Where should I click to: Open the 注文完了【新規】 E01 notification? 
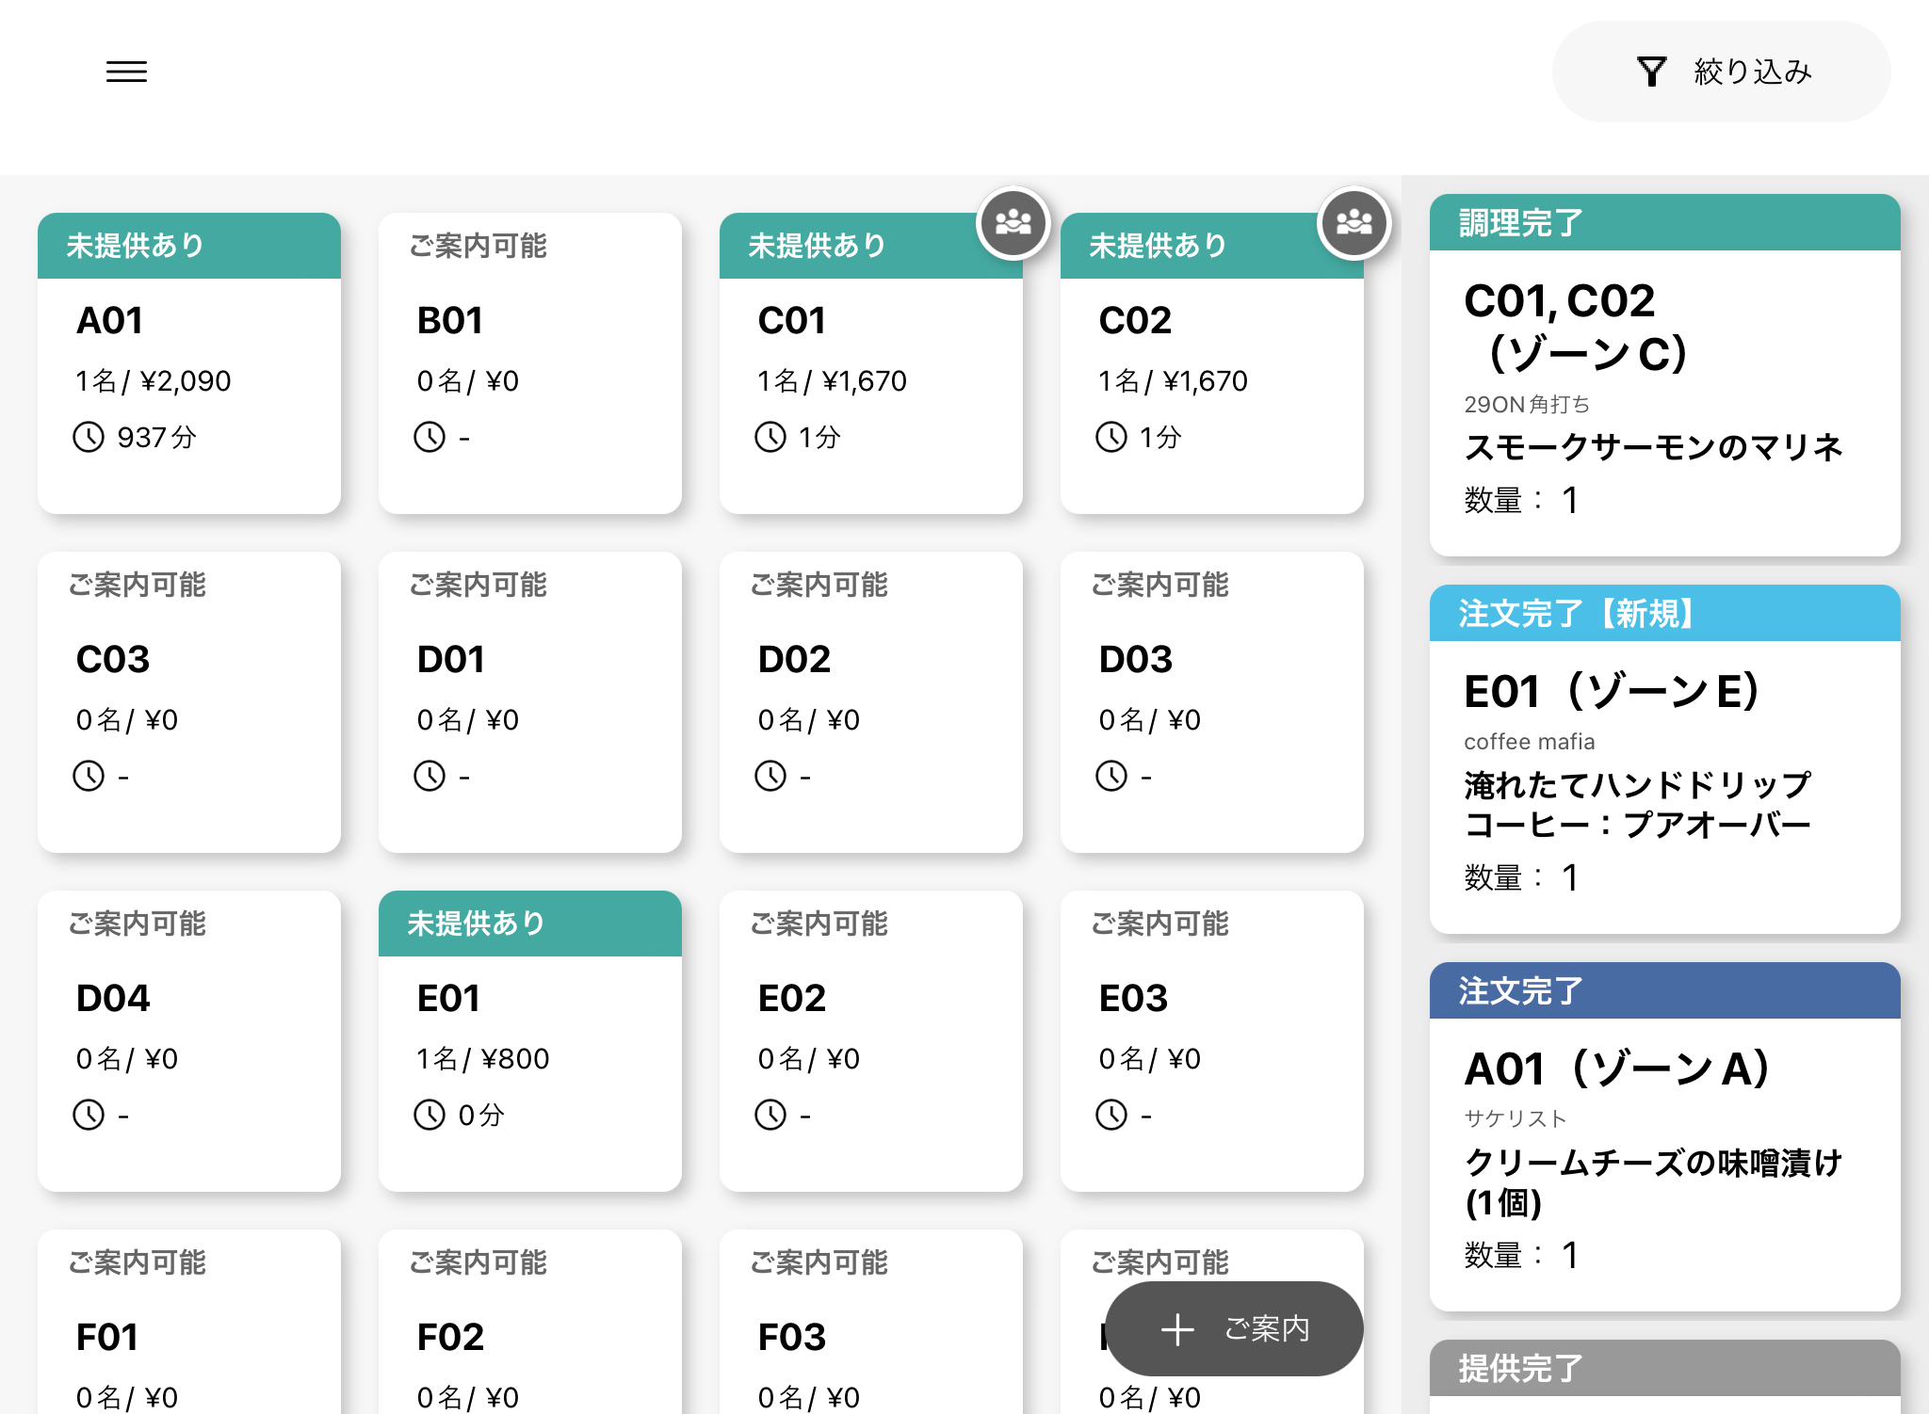pyautogui.click(x=1664, y=759)
